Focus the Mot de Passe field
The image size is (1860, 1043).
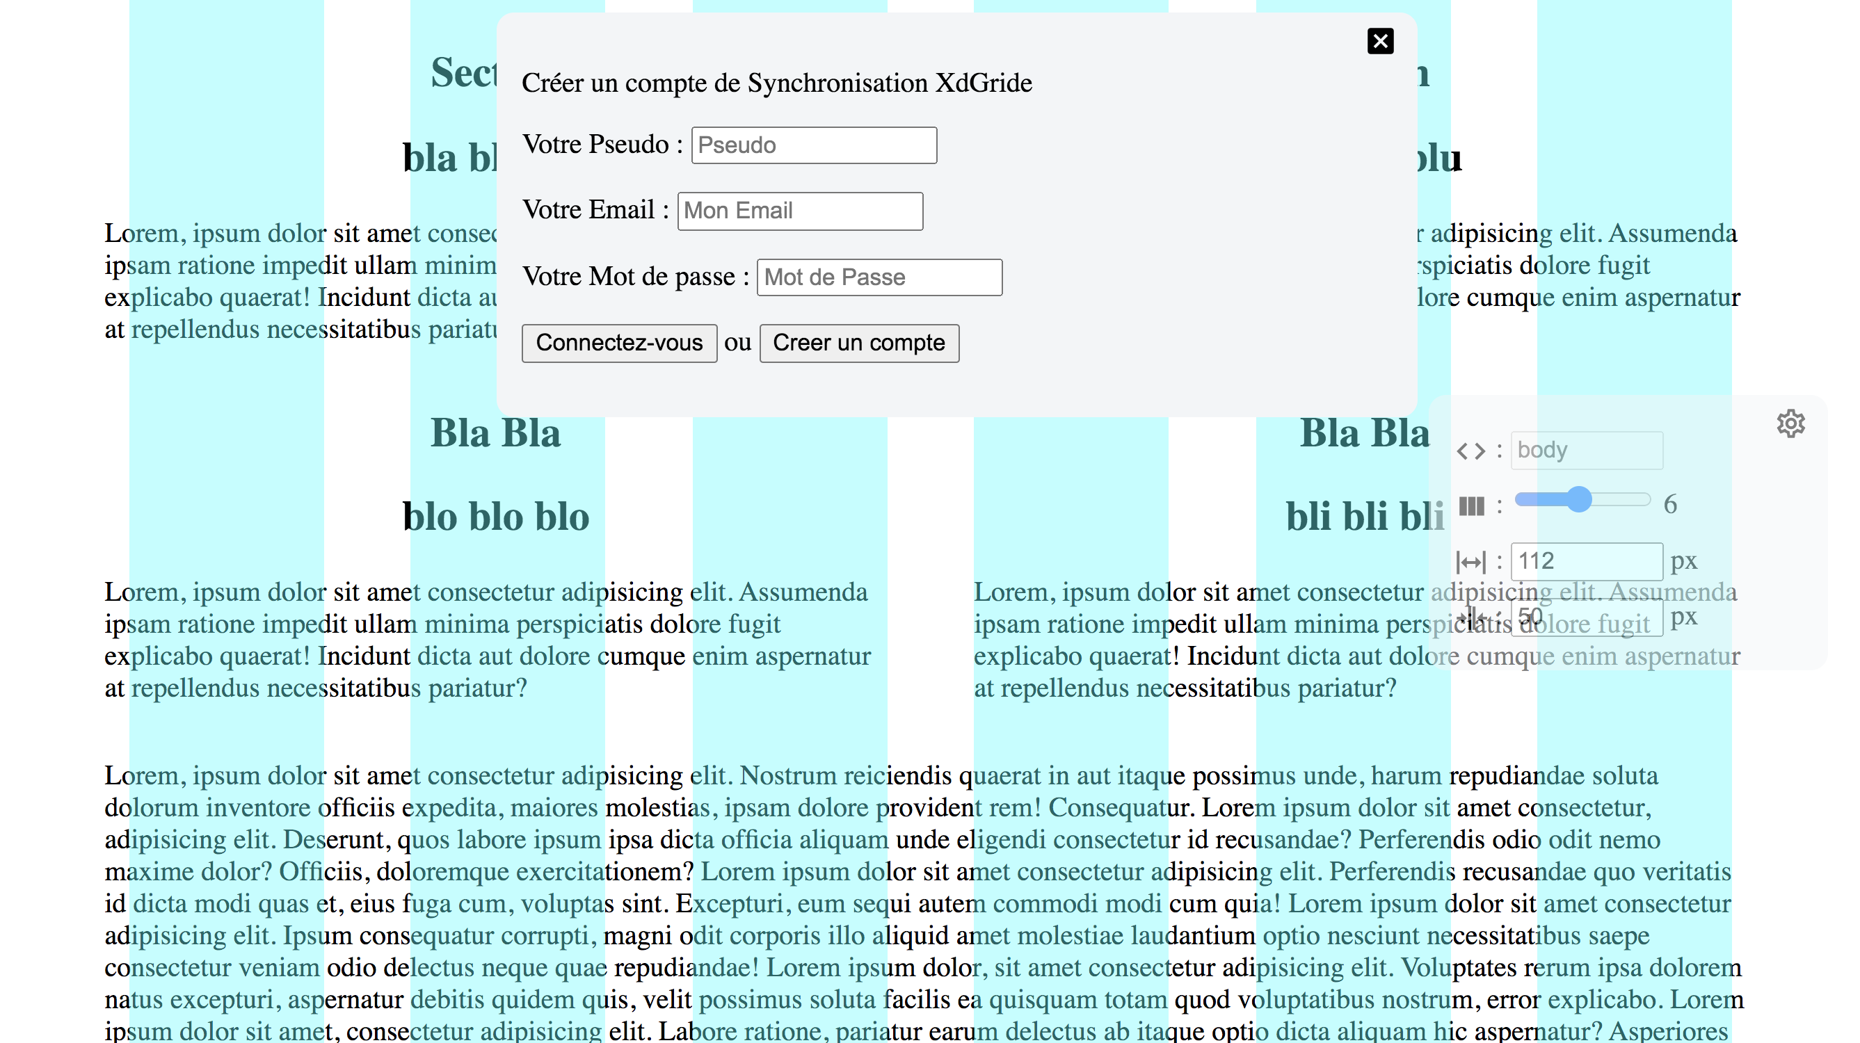pyautogui.click(x=879, y=277)
